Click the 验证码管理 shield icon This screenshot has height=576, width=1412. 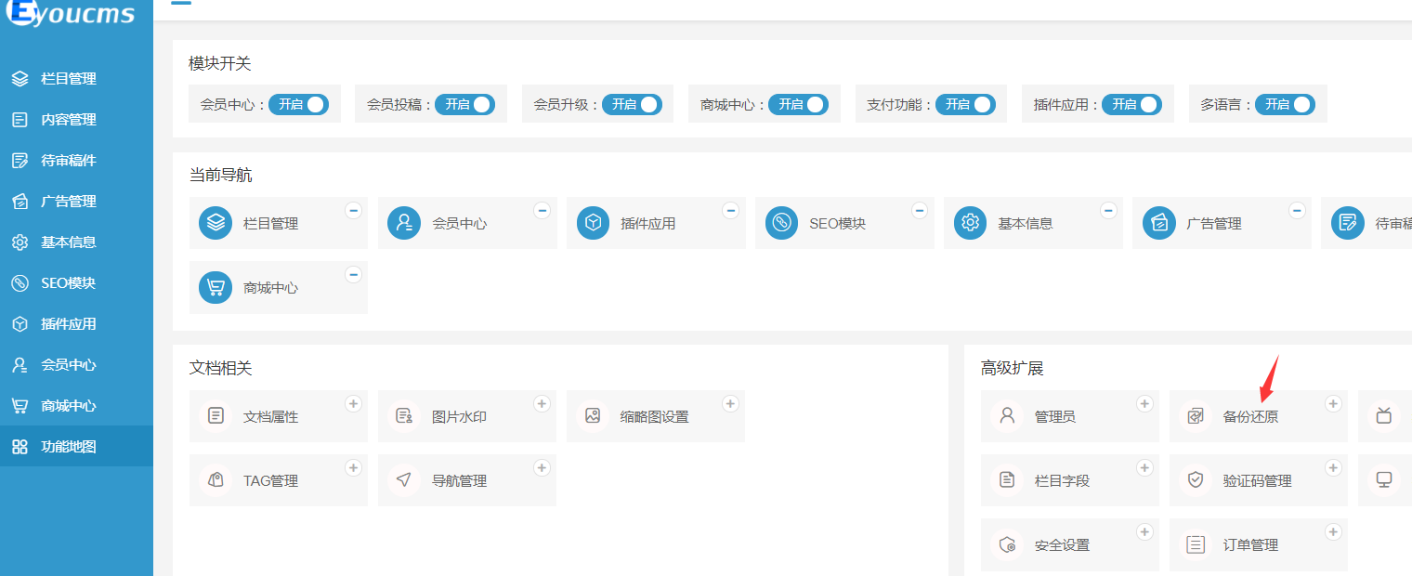pyautogui.click(x=1196, y=480)
